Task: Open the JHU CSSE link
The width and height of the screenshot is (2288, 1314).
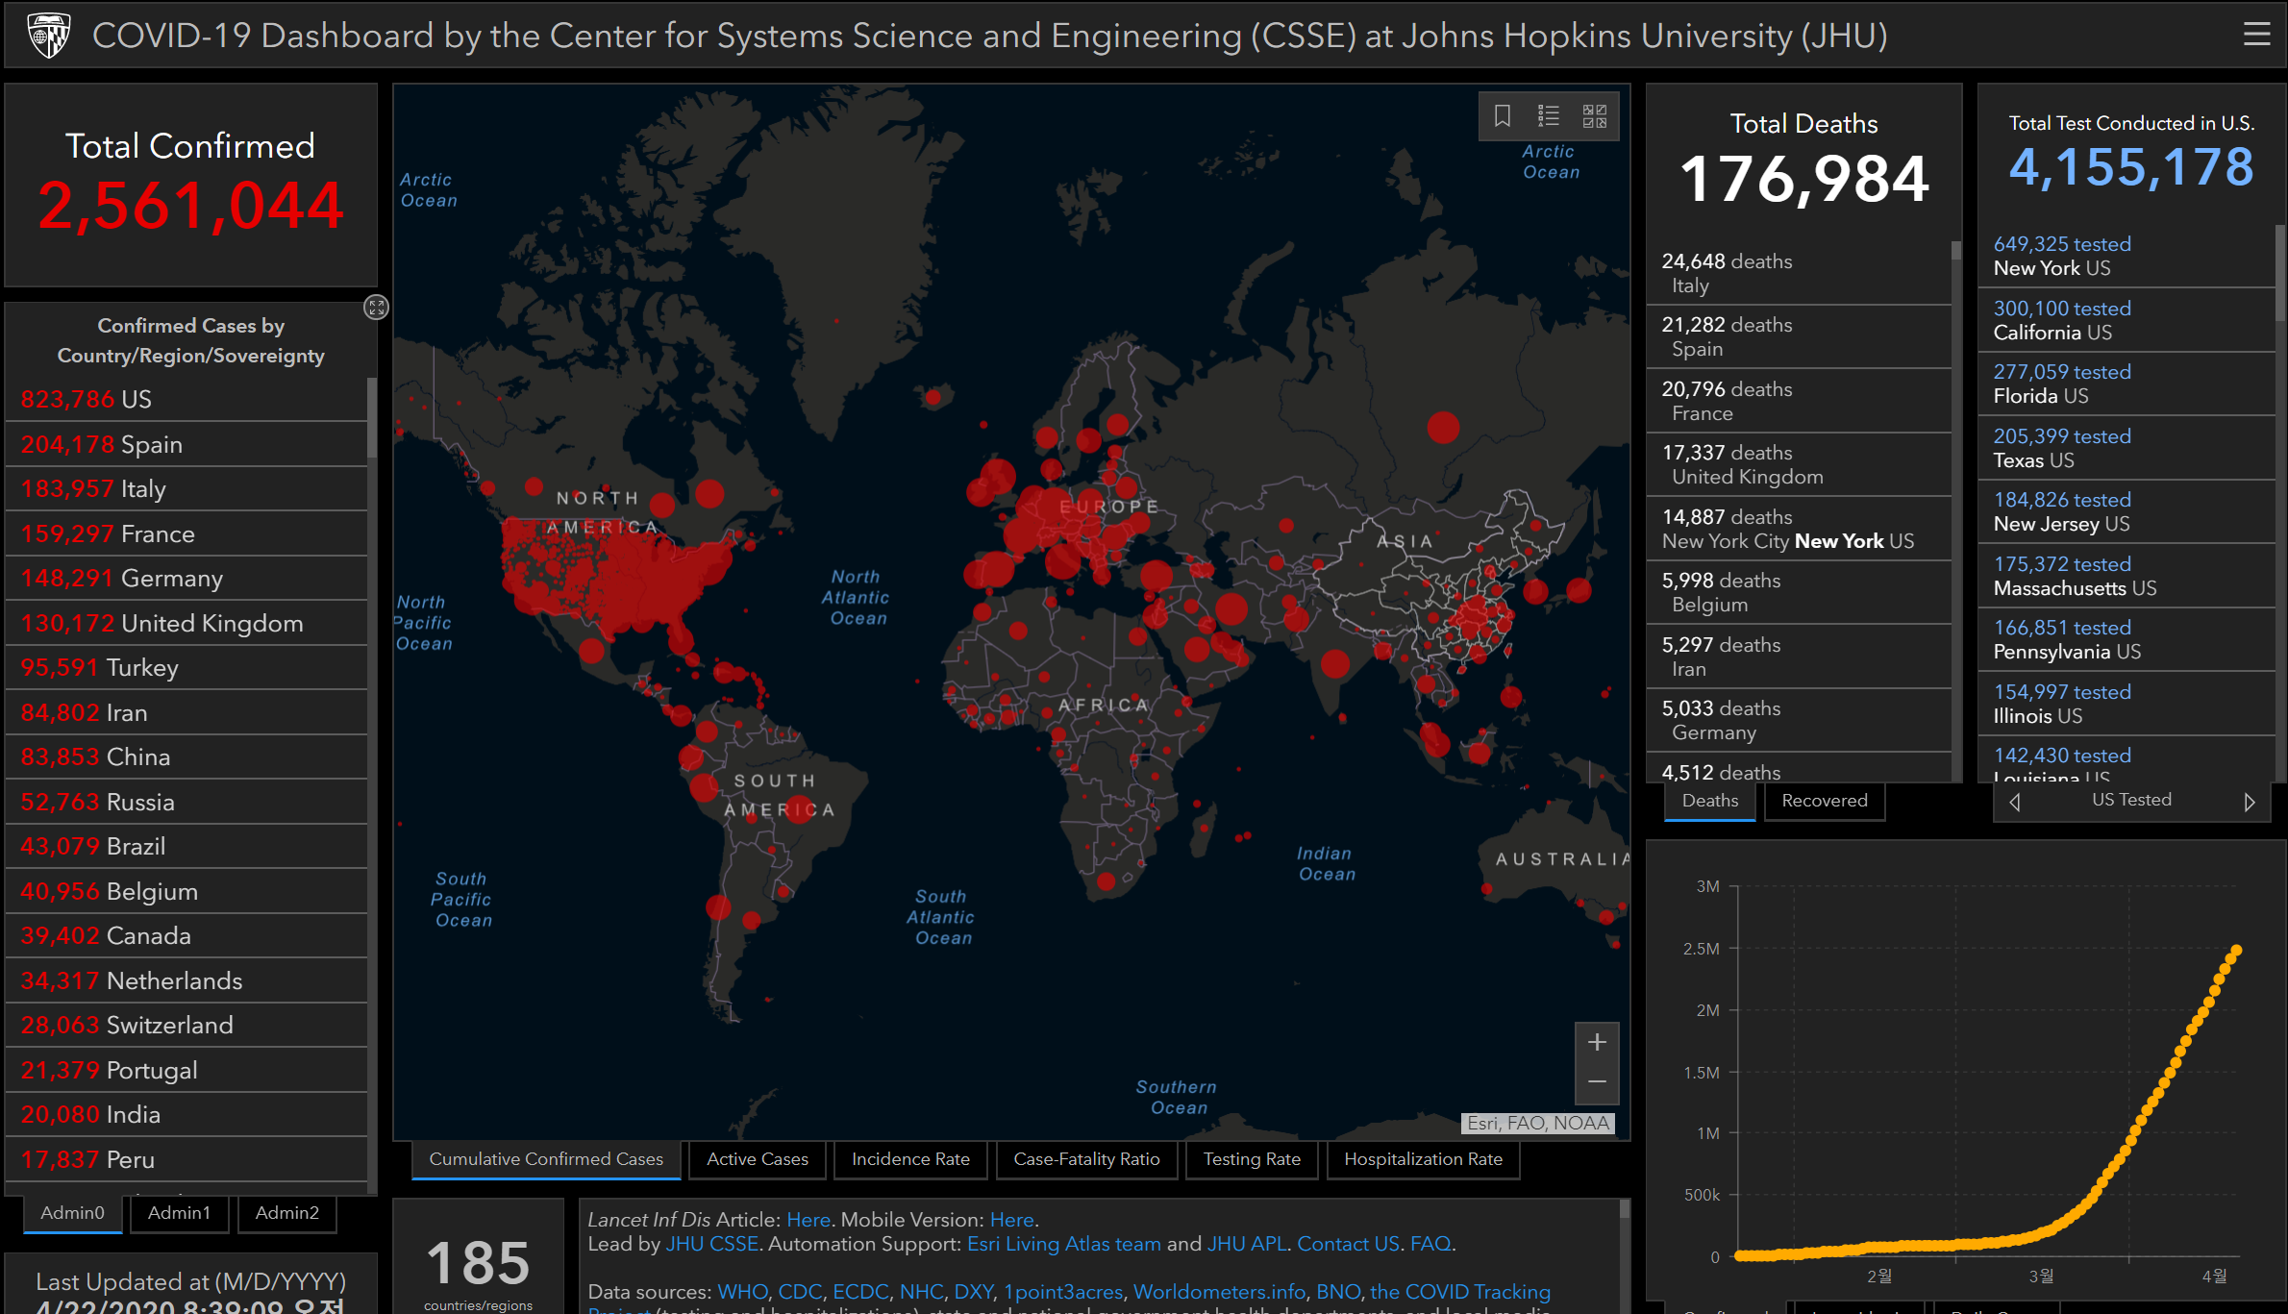Action: tap(711, 1244)
